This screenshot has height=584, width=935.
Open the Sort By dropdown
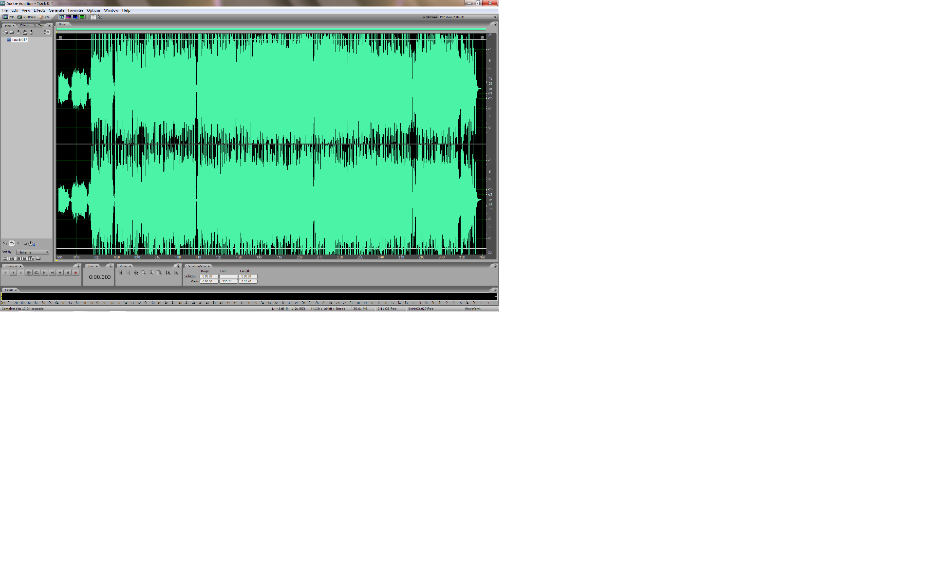click(33, 252)
